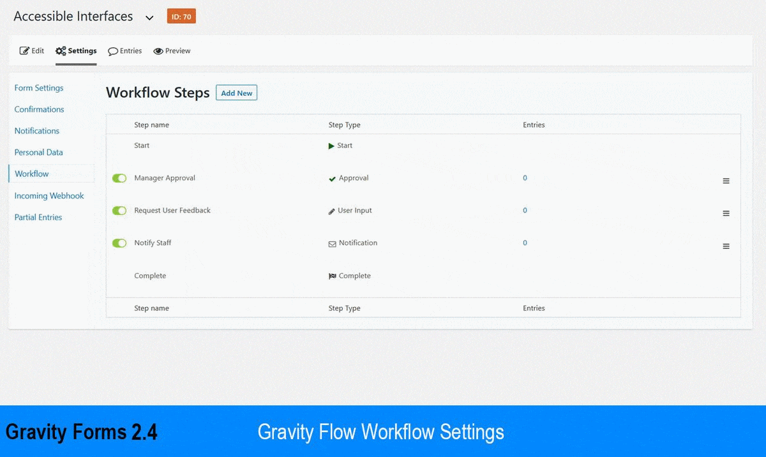Open the form switcher dropdown arrow
This screenshot has width=766, height=457.
tap(149, 18)
